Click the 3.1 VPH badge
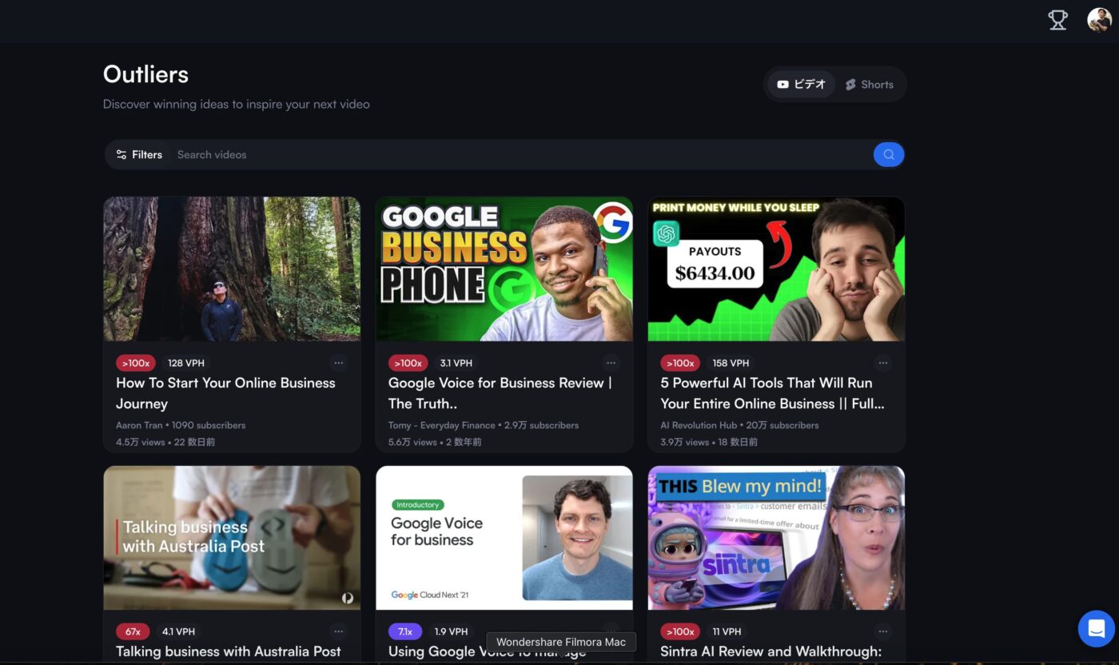 click(456, 363)
